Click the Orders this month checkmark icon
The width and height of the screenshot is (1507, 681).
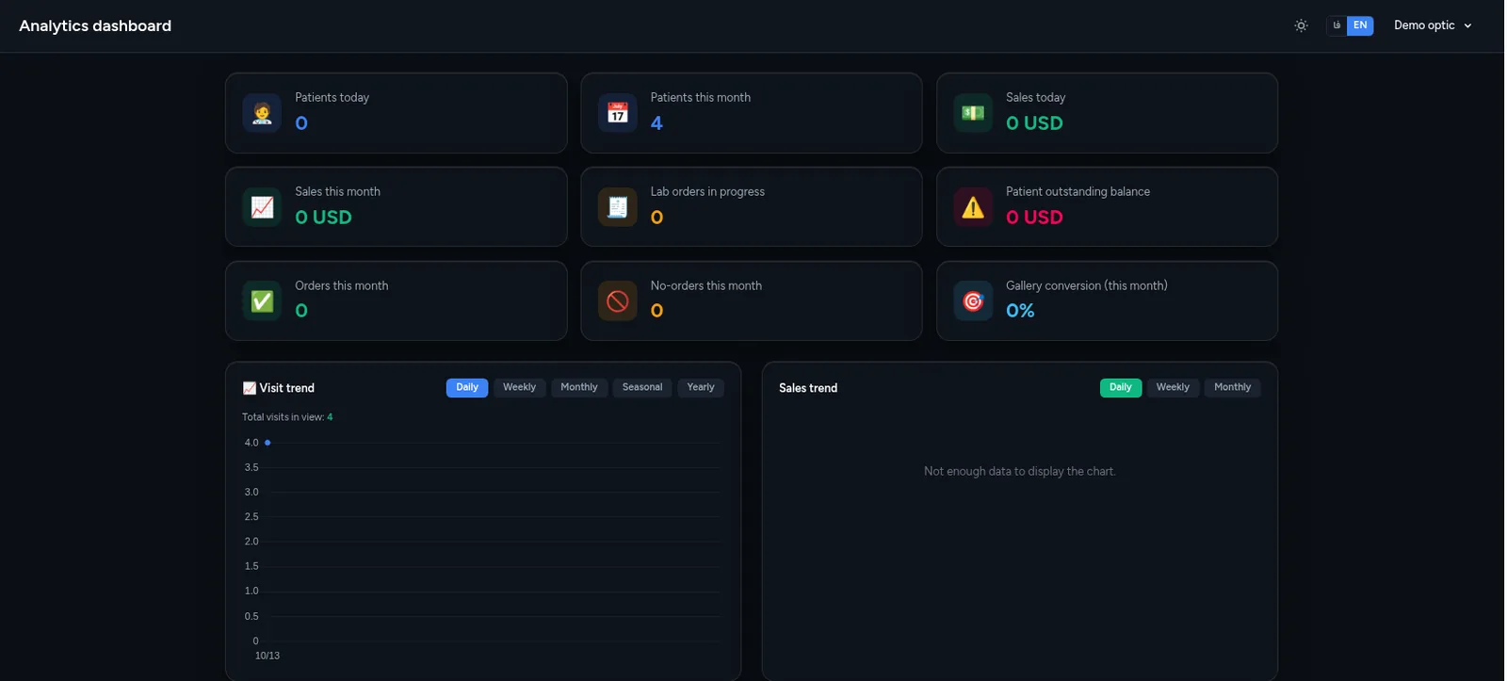pos(262,301)
